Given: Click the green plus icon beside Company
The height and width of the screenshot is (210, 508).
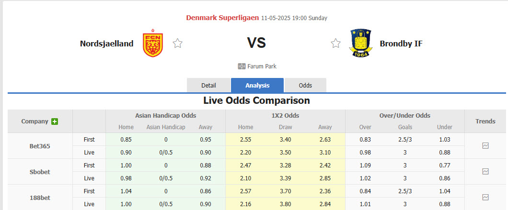Looking at the screenshot, I should pyautogui.click(x=55, y=122).
